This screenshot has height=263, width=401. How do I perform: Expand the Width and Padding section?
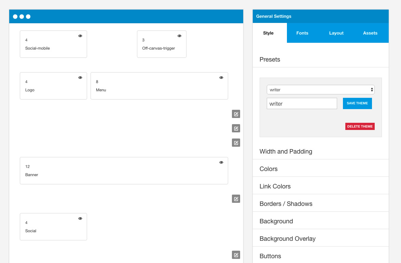coord(286,152)
